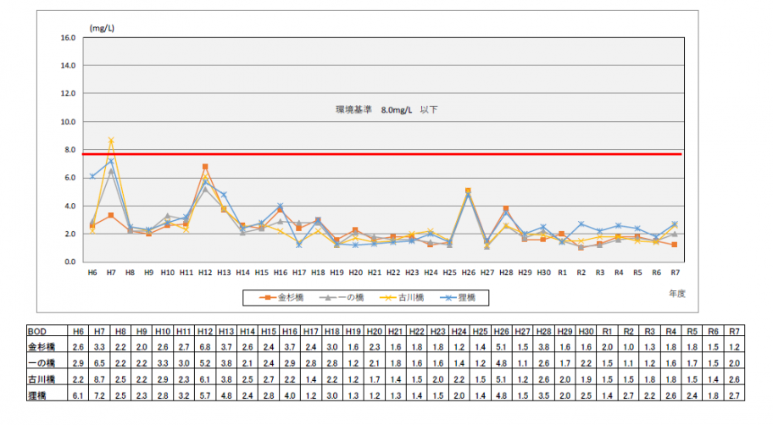Click the 狸橋 blue legend marker
This screenshot has height=425, width=773.
click(448, 297)
